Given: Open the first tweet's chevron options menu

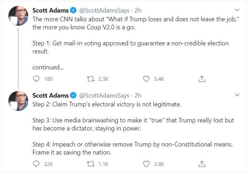Looking at the screenshot, I should 237,10.
